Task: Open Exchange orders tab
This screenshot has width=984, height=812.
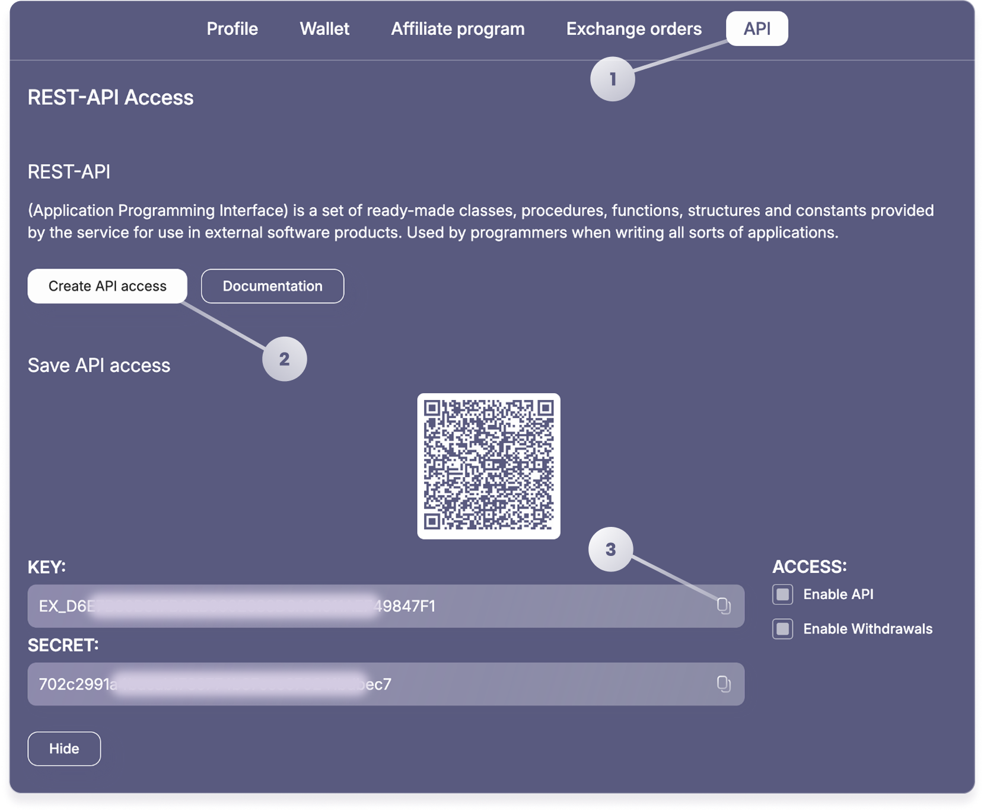Action: [x=633, y=28]
